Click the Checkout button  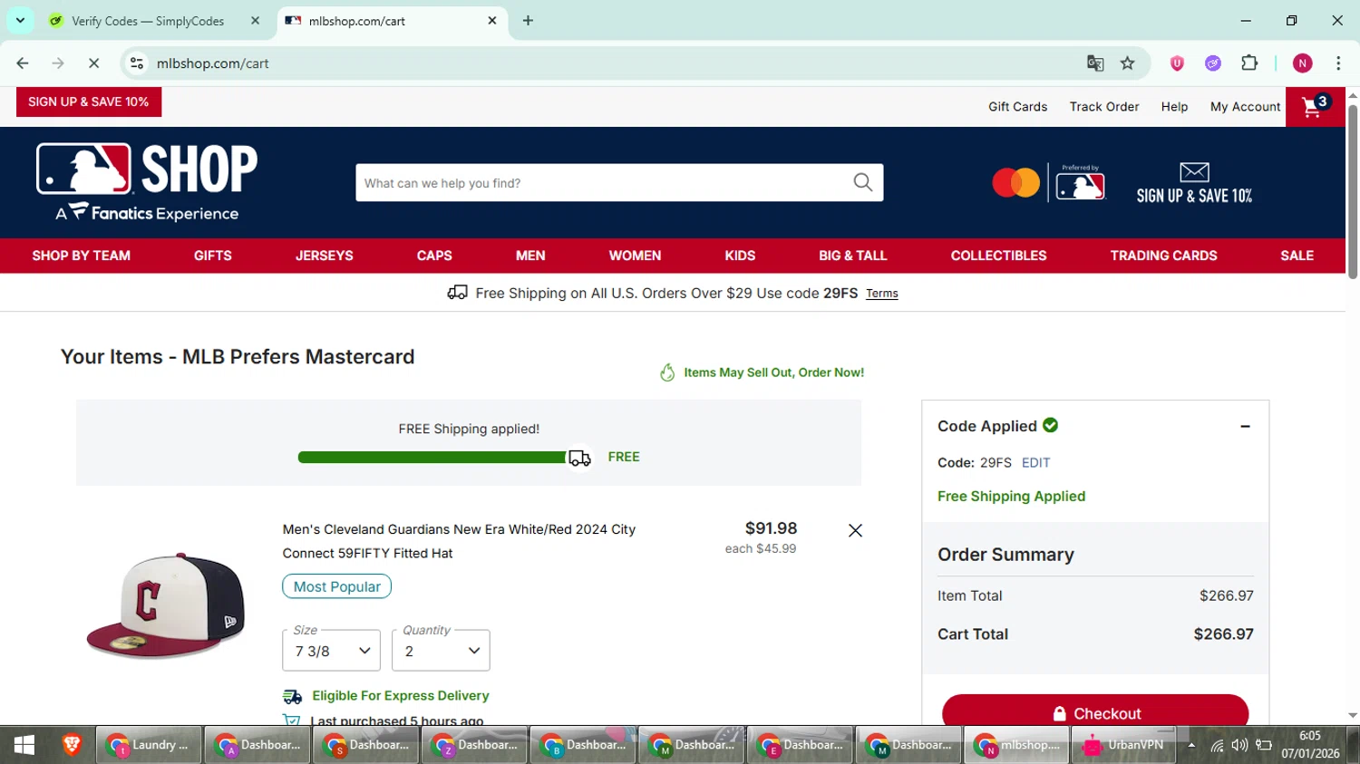tap(1095, 712)
